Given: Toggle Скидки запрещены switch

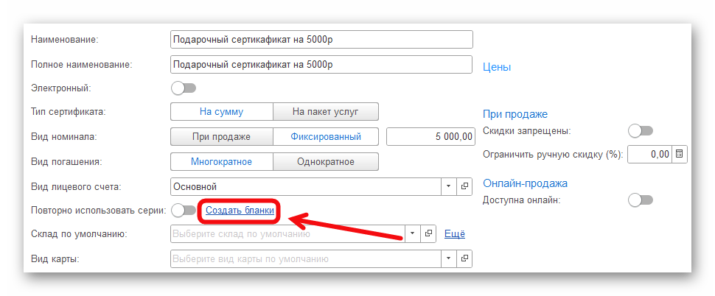Looking at the screenshot, I should pyautogui.click(x=641, y=131).
